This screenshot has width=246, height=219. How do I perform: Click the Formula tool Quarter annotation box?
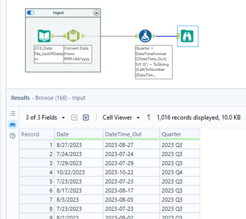[154, 62]
